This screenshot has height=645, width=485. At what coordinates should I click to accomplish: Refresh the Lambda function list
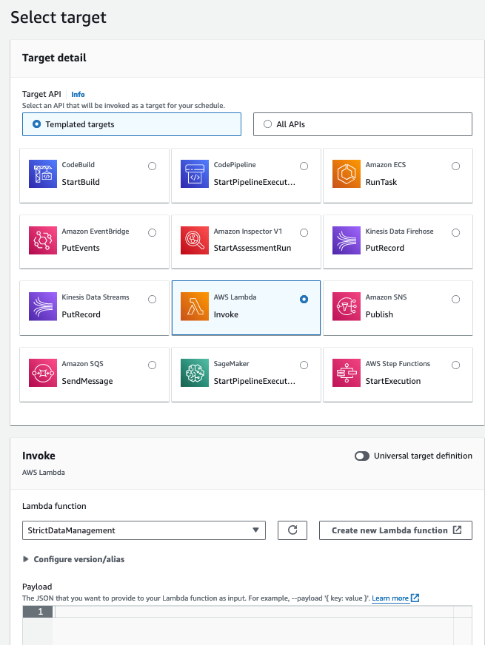tap(292, 530)
